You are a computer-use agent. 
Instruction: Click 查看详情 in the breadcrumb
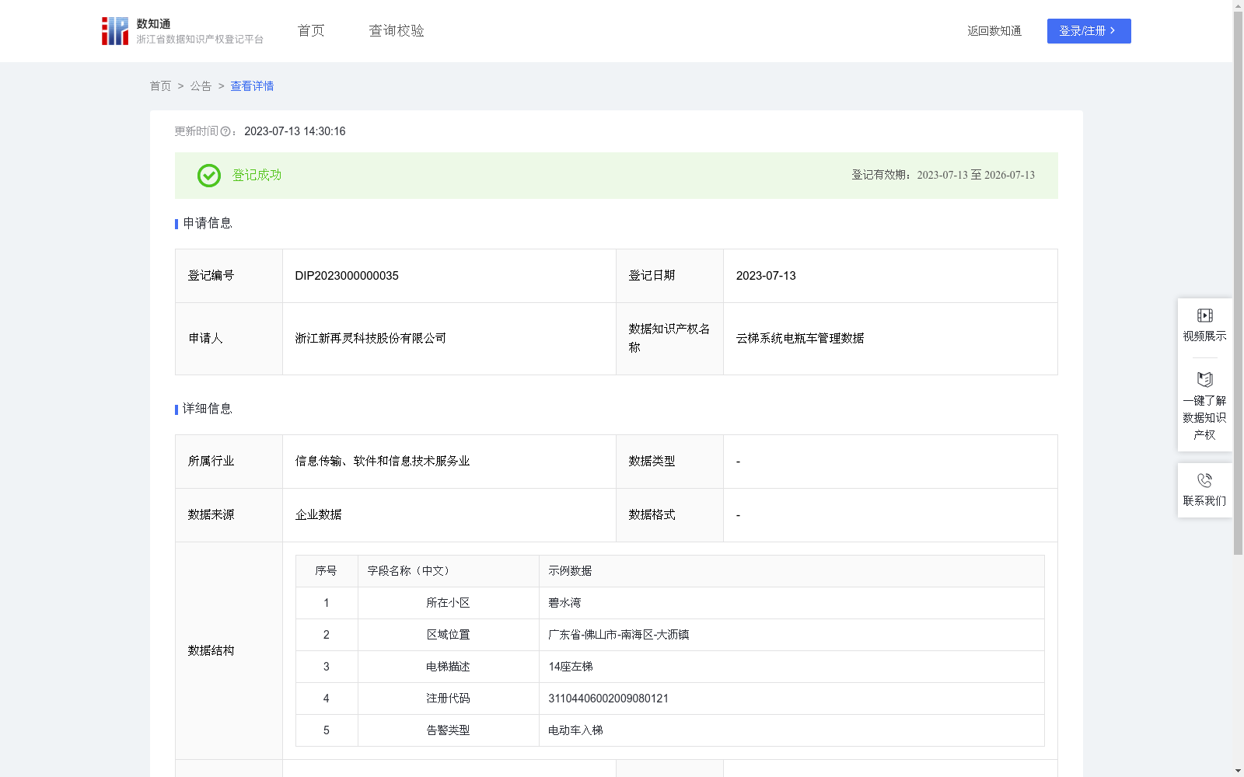pos(252,86)
